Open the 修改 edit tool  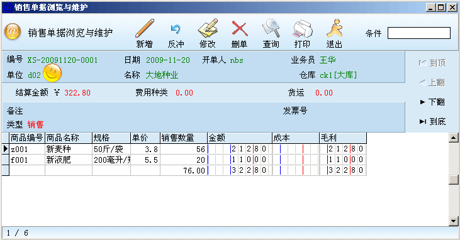(208, 28)
